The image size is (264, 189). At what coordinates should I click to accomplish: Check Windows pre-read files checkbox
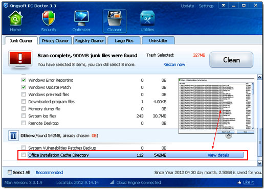click(24, 94)
